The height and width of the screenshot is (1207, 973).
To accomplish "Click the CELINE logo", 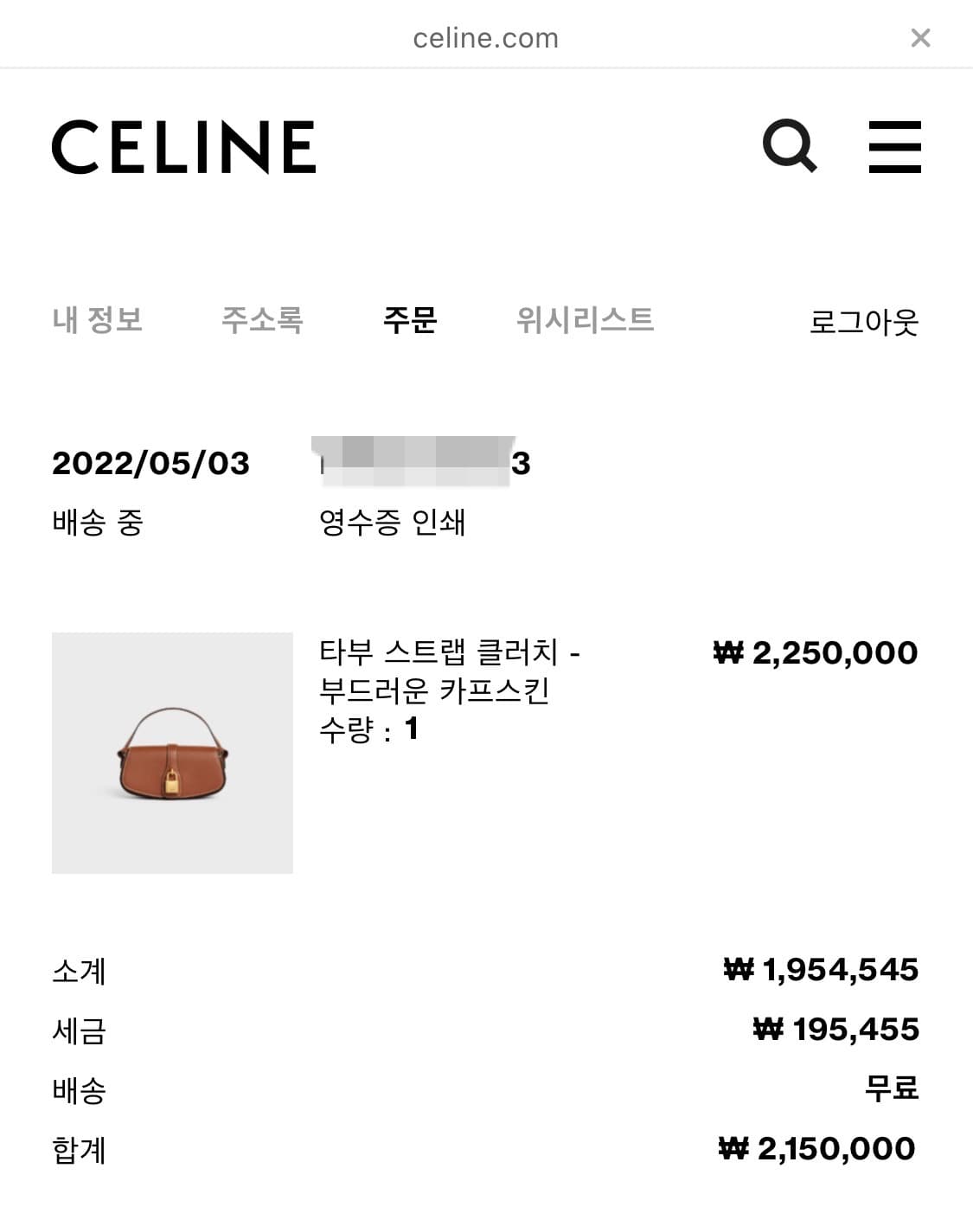I will pos(184,146).
